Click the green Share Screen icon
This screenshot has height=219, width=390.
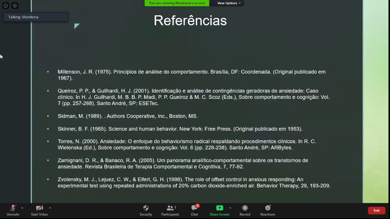tap(219, 208)
